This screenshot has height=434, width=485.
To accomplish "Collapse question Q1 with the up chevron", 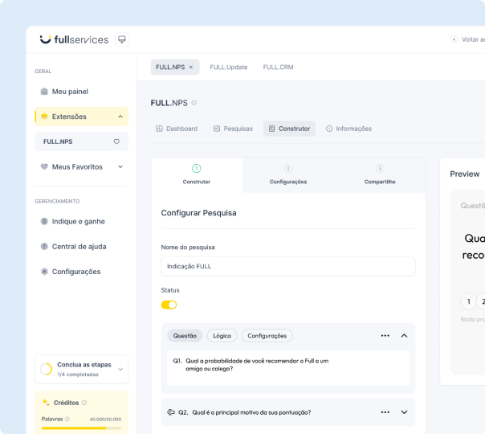I will click(x=404, y=336).
